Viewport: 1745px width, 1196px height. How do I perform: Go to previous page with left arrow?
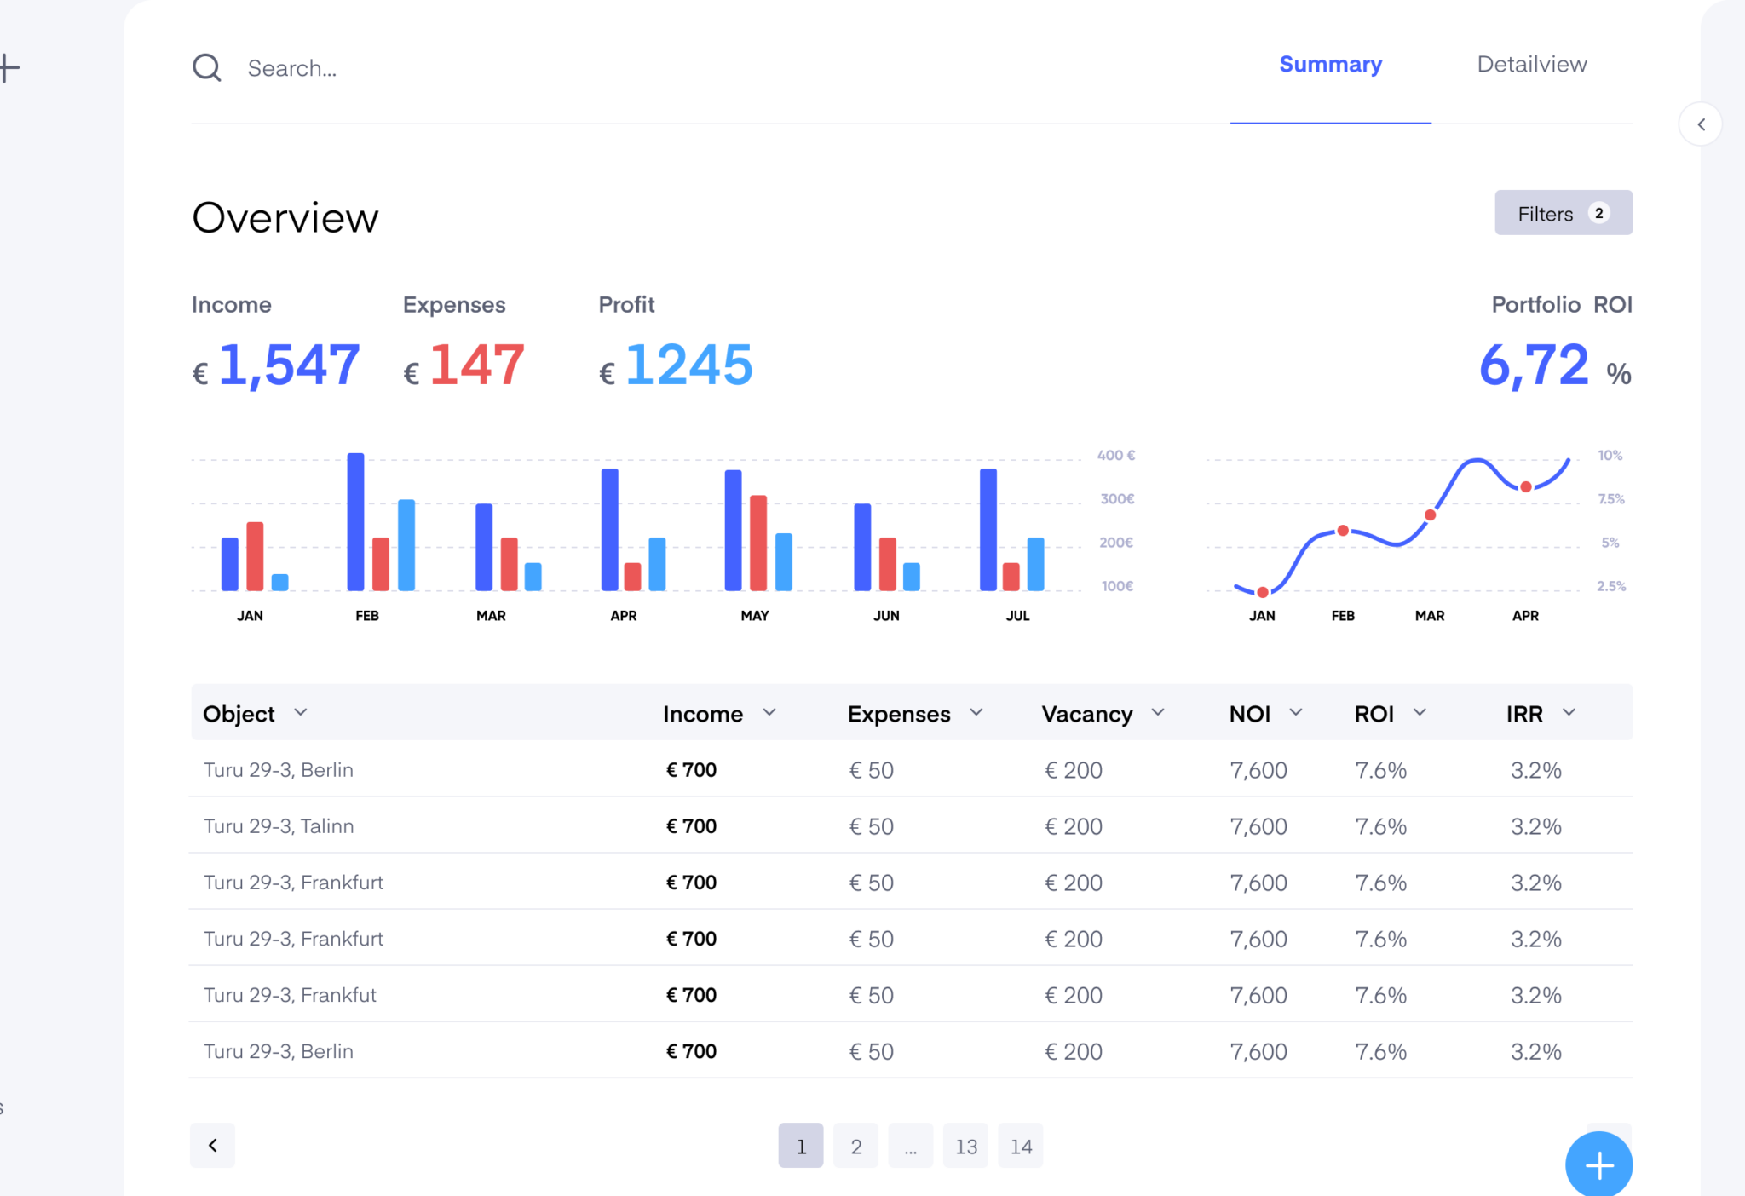[212, 1146]
